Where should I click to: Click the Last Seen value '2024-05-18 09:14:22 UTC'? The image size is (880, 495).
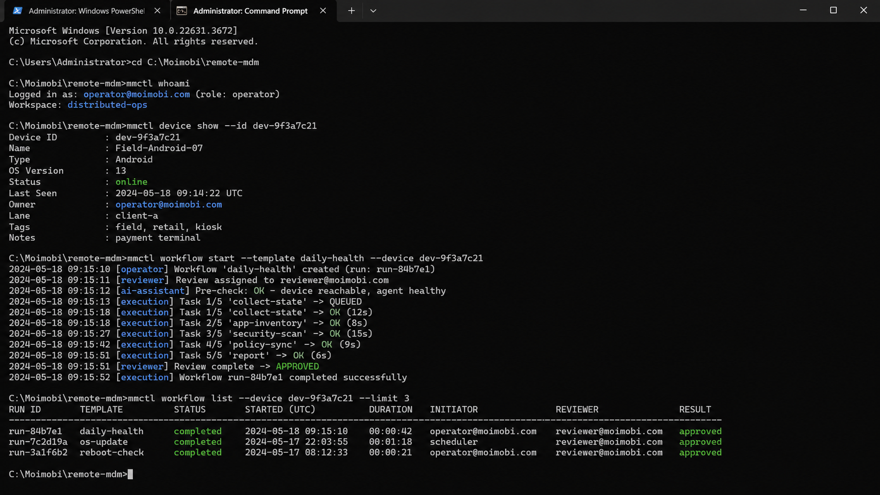coord(179,194)
